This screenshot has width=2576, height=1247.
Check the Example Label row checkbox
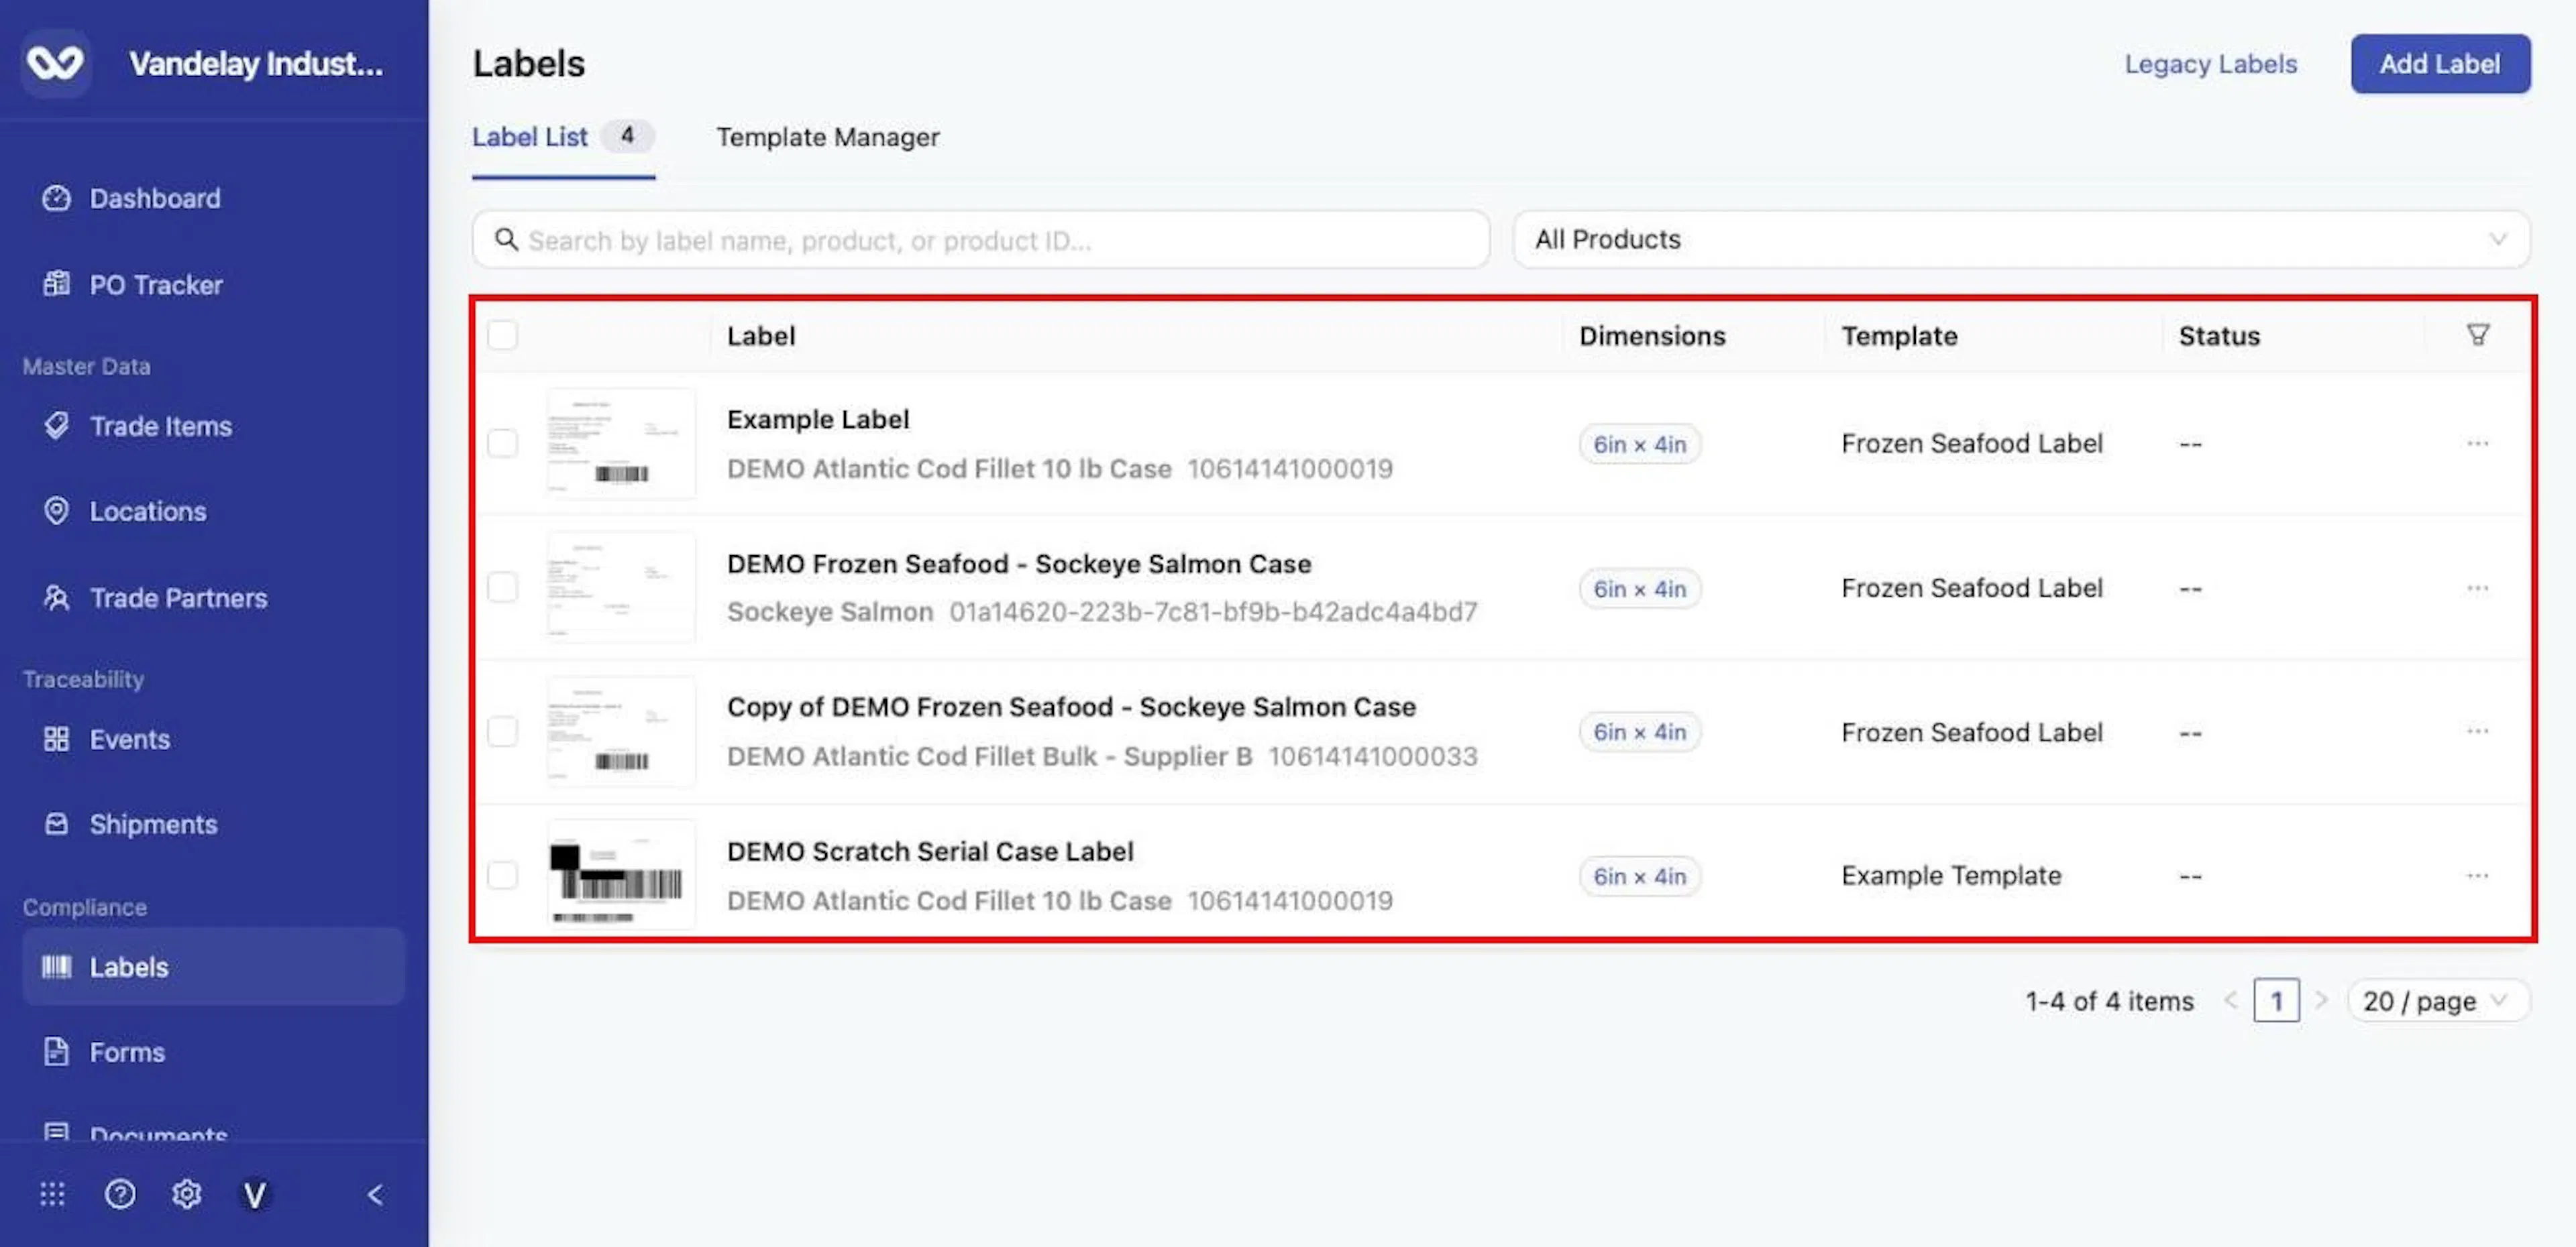pyautogui.click(x=502, y=442)
